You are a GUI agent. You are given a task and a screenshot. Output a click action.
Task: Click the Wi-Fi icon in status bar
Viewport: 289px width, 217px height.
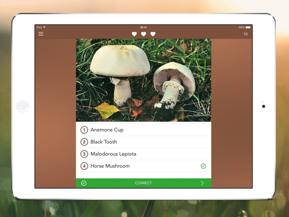(x=44, y=27)
